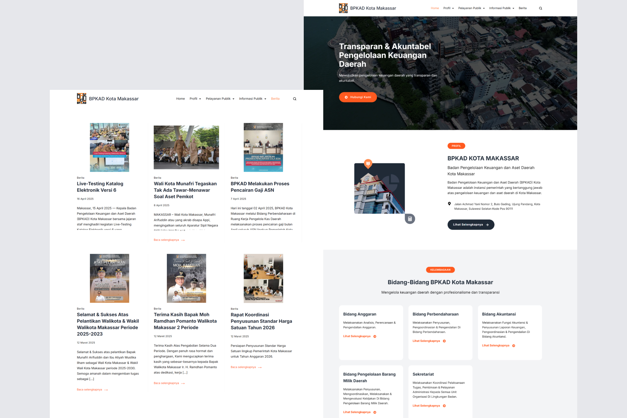This screenshot has width=627, height=418.
Task: Click arrow icon next to Barang Milik Daerah Lihat Selengkapnya
Action: pos(375,412)
